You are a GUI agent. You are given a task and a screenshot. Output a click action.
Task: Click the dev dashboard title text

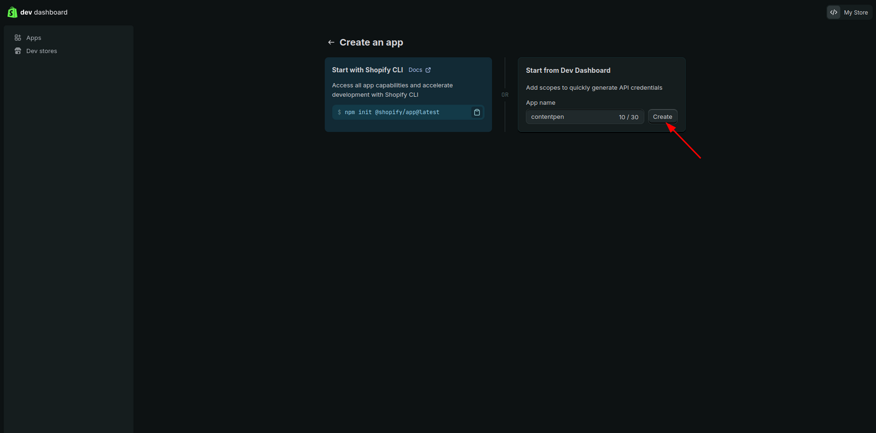pos(44,12)
